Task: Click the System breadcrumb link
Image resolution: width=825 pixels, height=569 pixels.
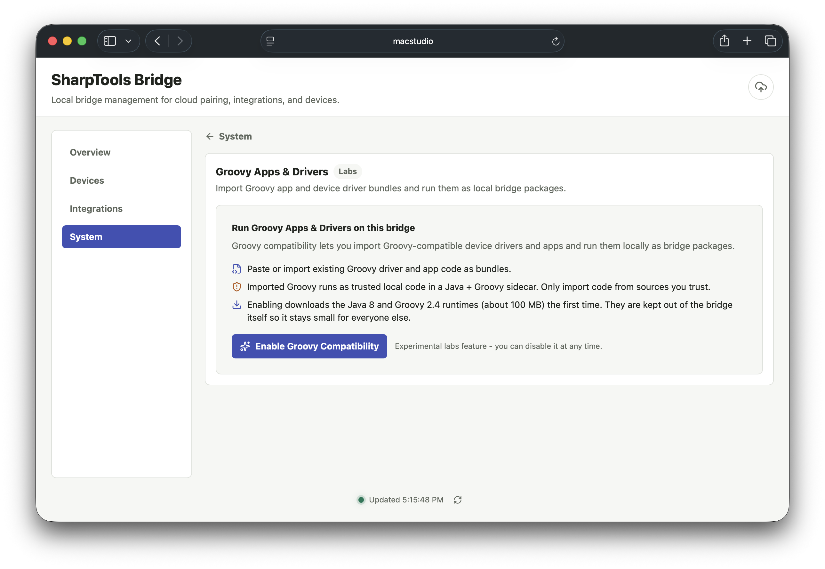Action: pos(235,136)
